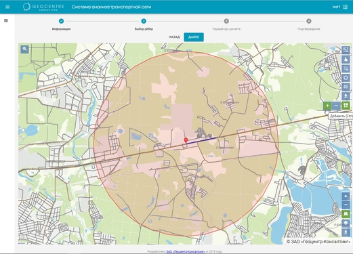The image size is (353, 254).
Task: Open the hamburger main menu
Action: click(7, 7)
